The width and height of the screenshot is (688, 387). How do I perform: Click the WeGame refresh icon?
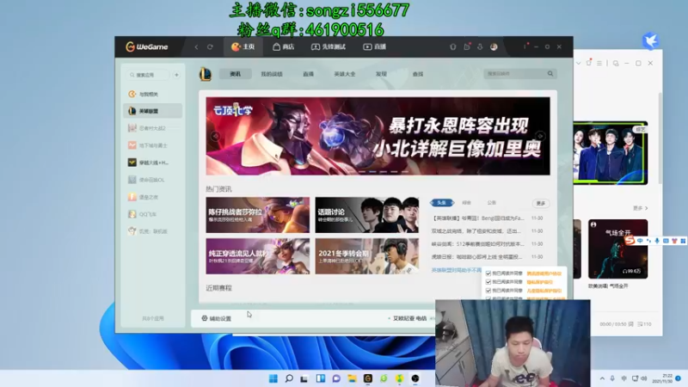210,47
